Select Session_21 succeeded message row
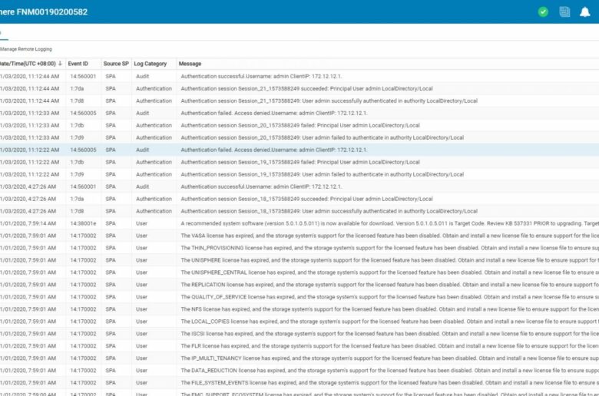Image resolution: width=599 pixels, height=396 pixels. [x=306, y=88]
